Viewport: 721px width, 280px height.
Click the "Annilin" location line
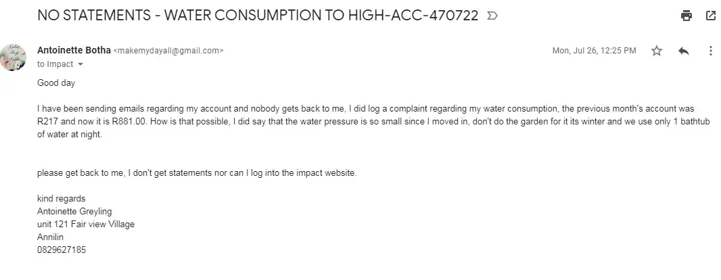50,237
